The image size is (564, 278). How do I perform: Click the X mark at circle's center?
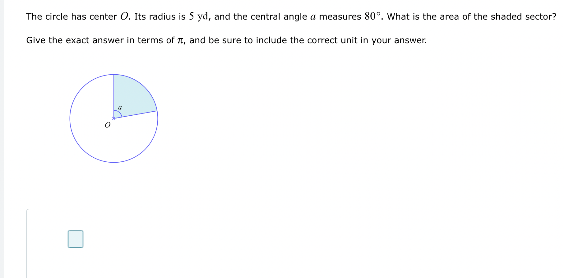coord(113,118)
